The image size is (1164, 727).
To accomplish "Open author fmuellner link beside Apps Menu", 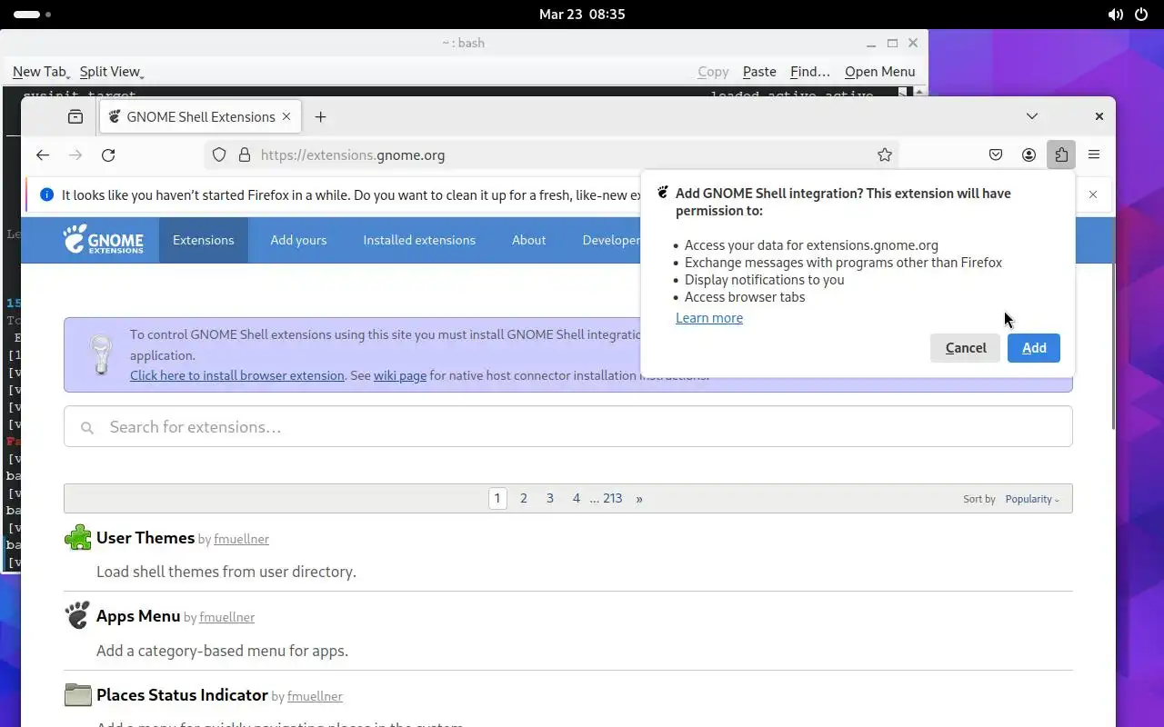I will (227, 617).
